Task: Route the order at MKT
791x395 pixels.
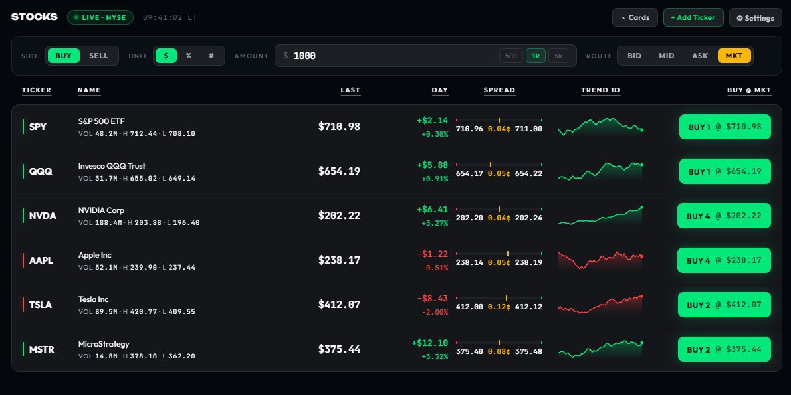Action: (x=734, y=56)
